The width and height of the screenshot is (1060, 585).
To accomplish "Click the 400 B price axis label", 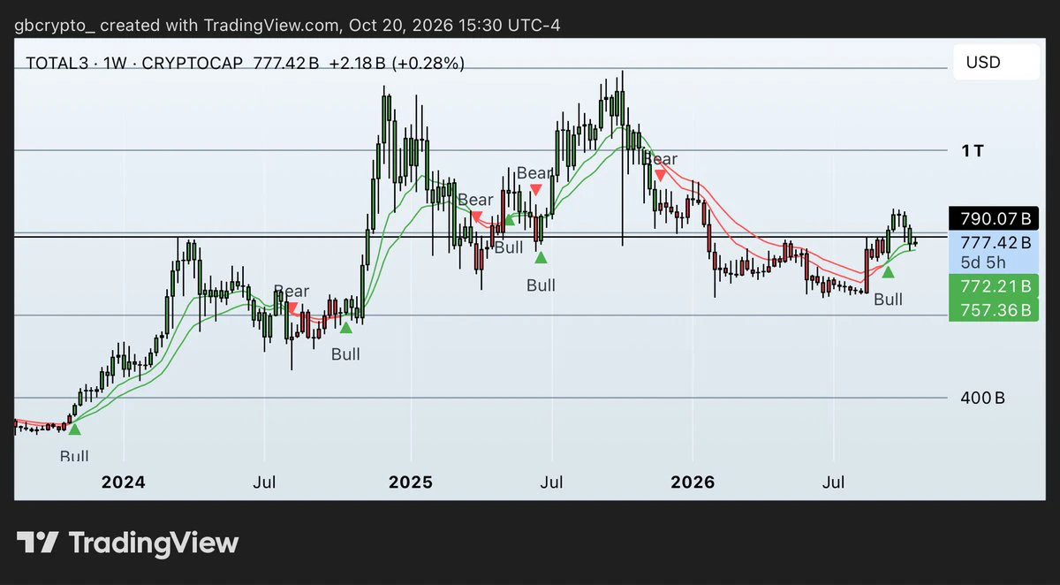I will point(983,399).
